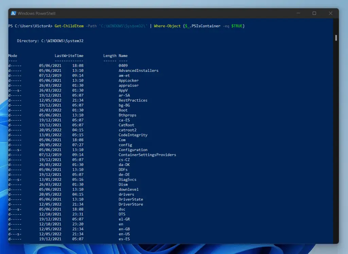Image resolution: width=348 pixels, height=254 pixels.
Task: Click the Directory: C:\WINDOWS\System32 line
Action: click(x=50, y=41)
